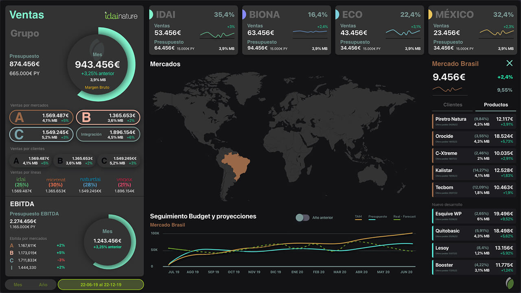Select client B pill under Ventas por clientes
The image size is (521, 293).
(74, 161)
